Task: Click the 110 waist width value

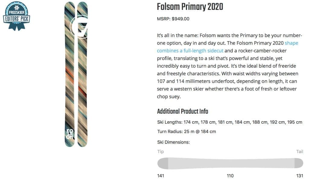Action: click(x=230, y=176)
